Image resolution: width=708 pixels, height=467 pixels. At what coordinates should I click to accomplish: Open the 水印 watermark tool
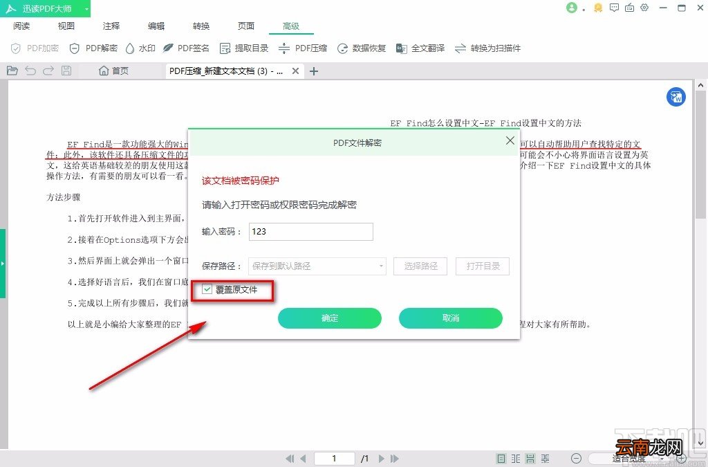[x=140, y=48]
